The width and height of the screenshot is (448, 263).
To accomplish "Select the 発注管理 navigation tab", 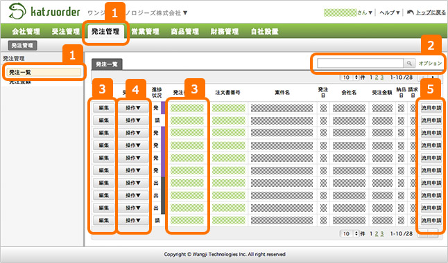I will (x=105, y=31).
